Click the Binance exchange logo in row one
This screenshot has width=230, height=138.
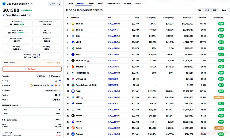73,24
